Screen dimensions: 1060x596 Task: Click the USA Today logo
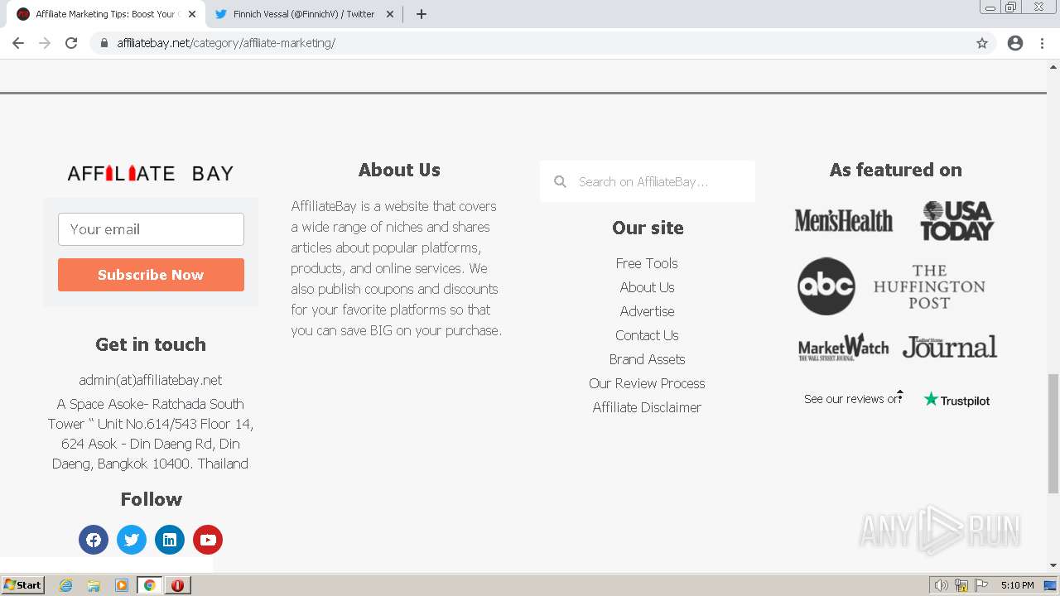[956, 220]
